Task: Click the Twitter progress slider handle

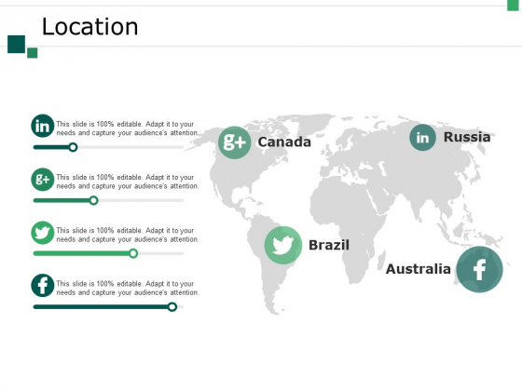Action: click(133, 253)
